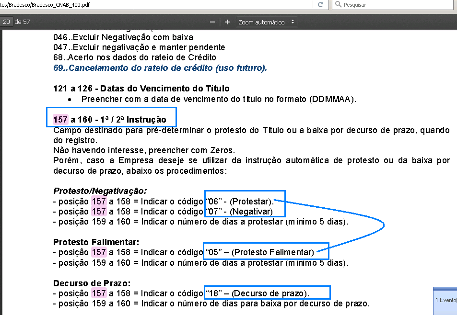Click line "047..Excluir negativação e manter pendente"
Screen dimensions: 457x315
tap(139, 47)
